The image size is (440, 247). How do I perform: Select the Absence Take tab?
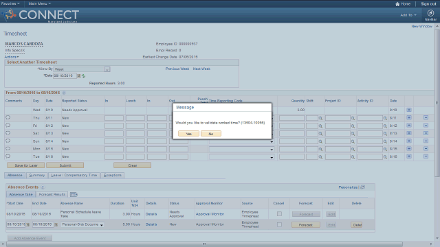coord(21,194)
